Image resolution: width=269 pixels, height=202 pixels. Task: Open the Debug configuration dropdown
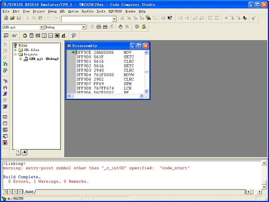pos(84,27)
